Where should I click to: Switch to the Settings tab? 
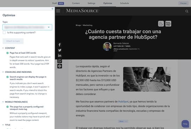[x=91, y=3]
